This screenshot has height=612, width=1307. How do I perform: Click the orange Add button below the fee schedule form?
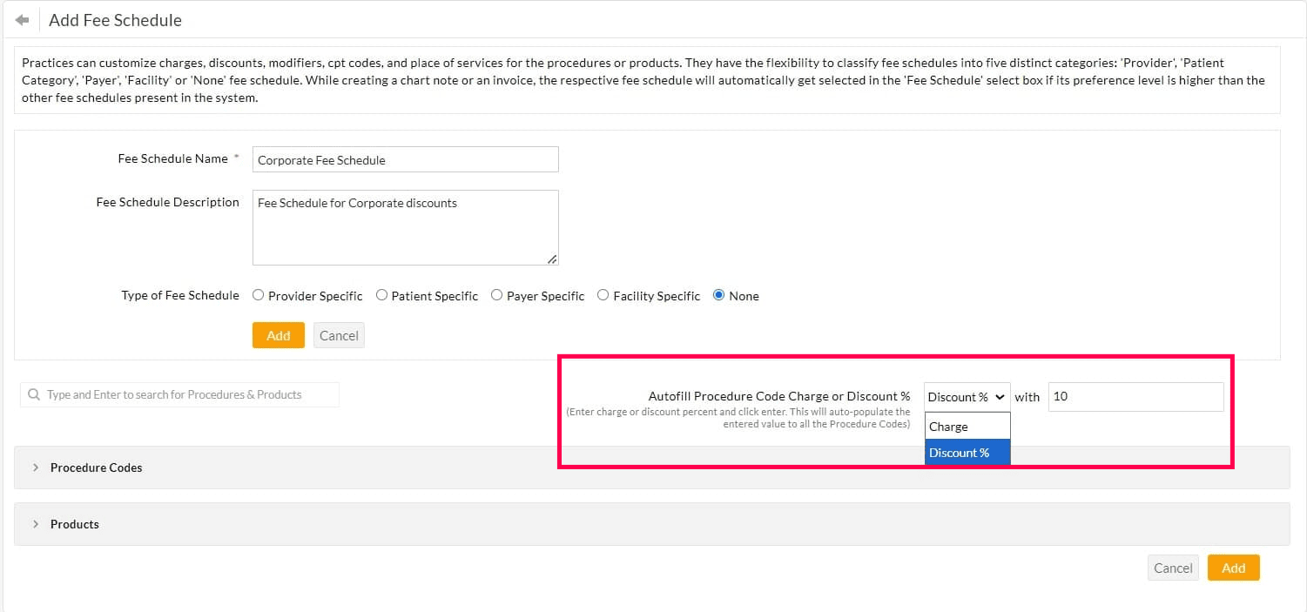coord(278,334)
